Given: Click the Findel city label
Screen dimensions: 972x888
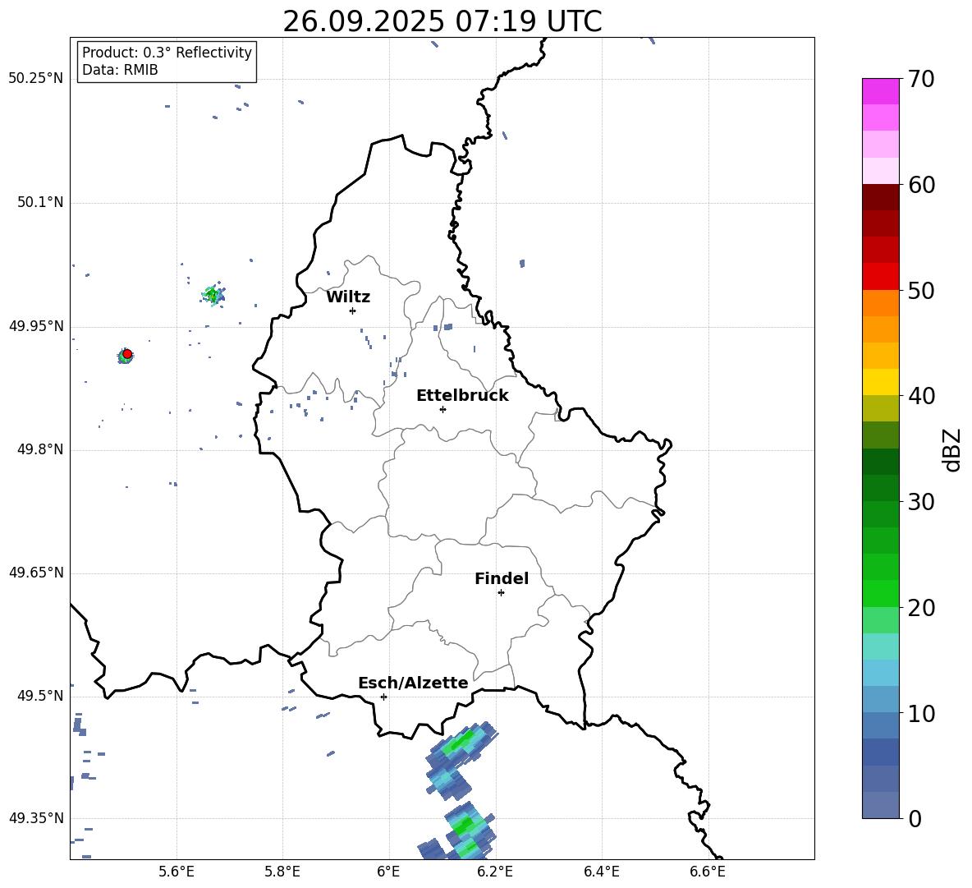Looking at the screenshot, I should point(502,578).
